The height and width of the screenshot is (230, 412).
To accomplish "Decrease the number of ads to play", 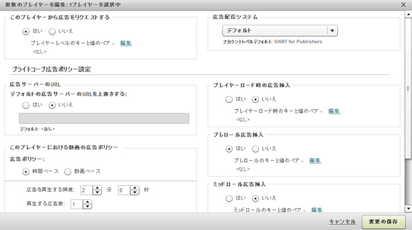I will coord(87,207).
